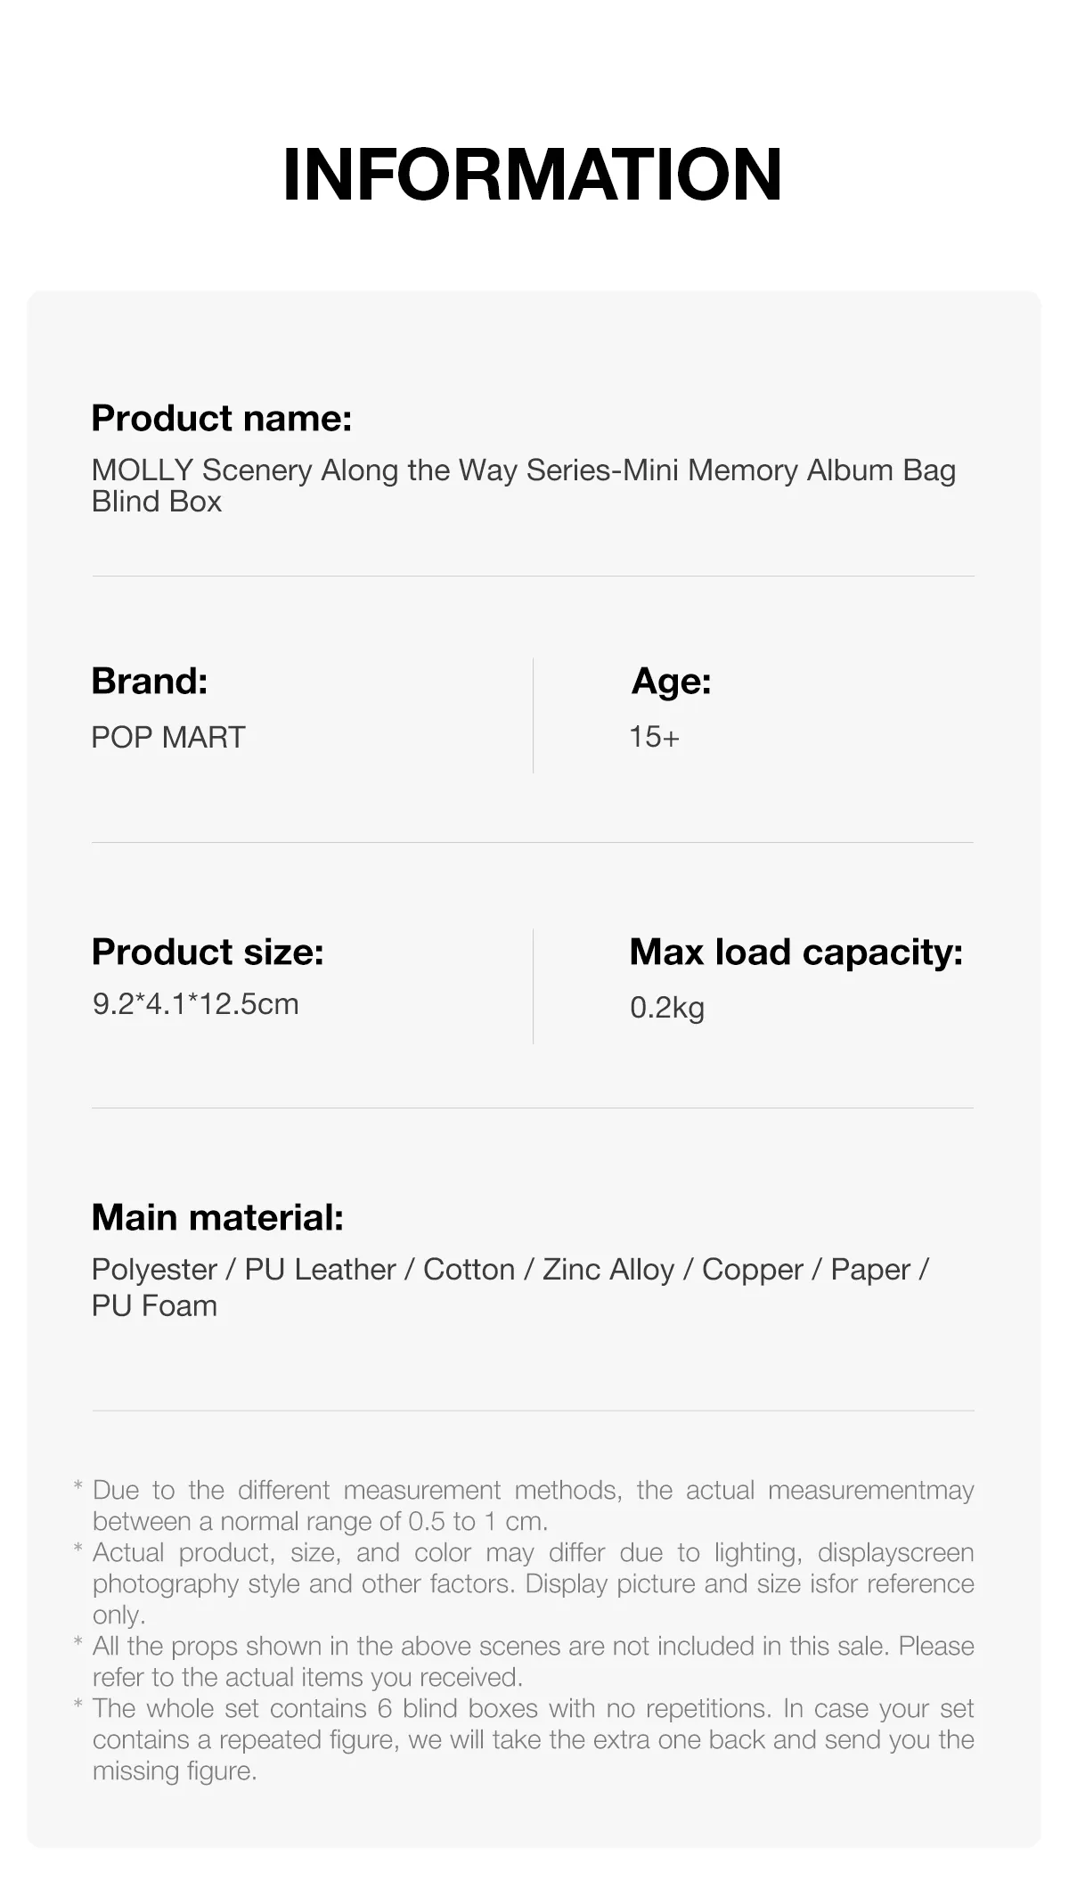Screen dimensions: 1069x1881
Task: Click PU Foam in the materials list
Action: click(x=154, y=1306)
